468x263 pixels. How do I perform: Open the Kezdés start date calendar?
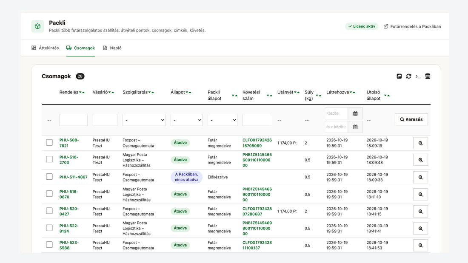tap(355, 113)
